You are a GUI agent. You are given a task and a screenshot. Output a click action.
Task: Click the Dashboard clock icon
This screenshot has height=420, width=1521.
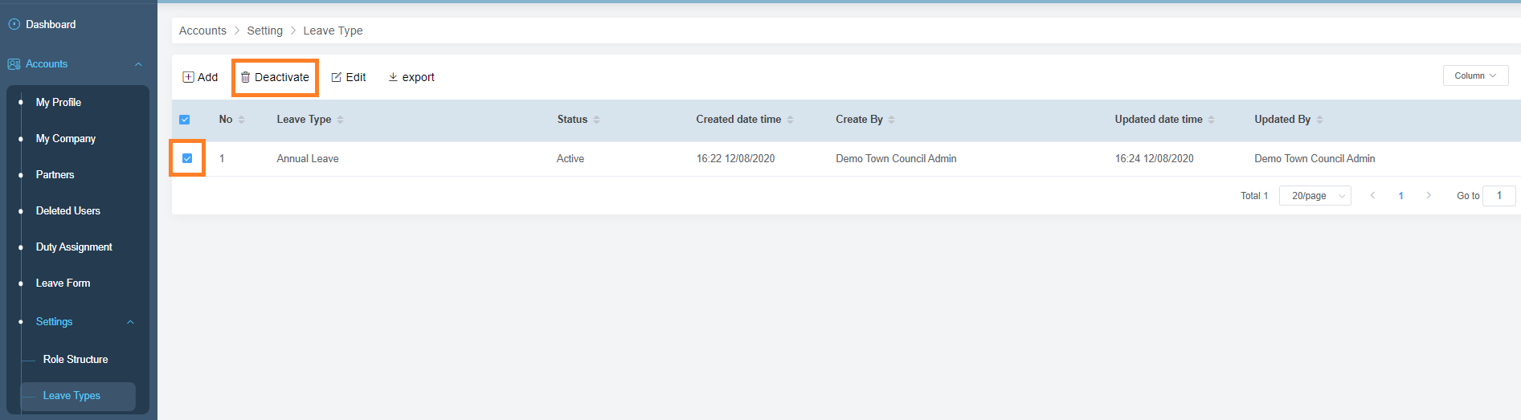pyautogui.click(x=14, y=24)
